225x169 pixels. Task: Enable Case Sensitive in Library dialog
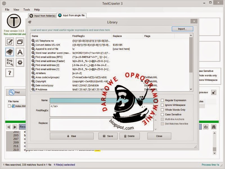click(x=163, y=114)
